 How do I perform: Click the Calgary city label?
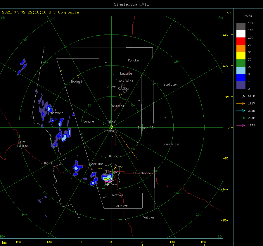click(114, 172)
